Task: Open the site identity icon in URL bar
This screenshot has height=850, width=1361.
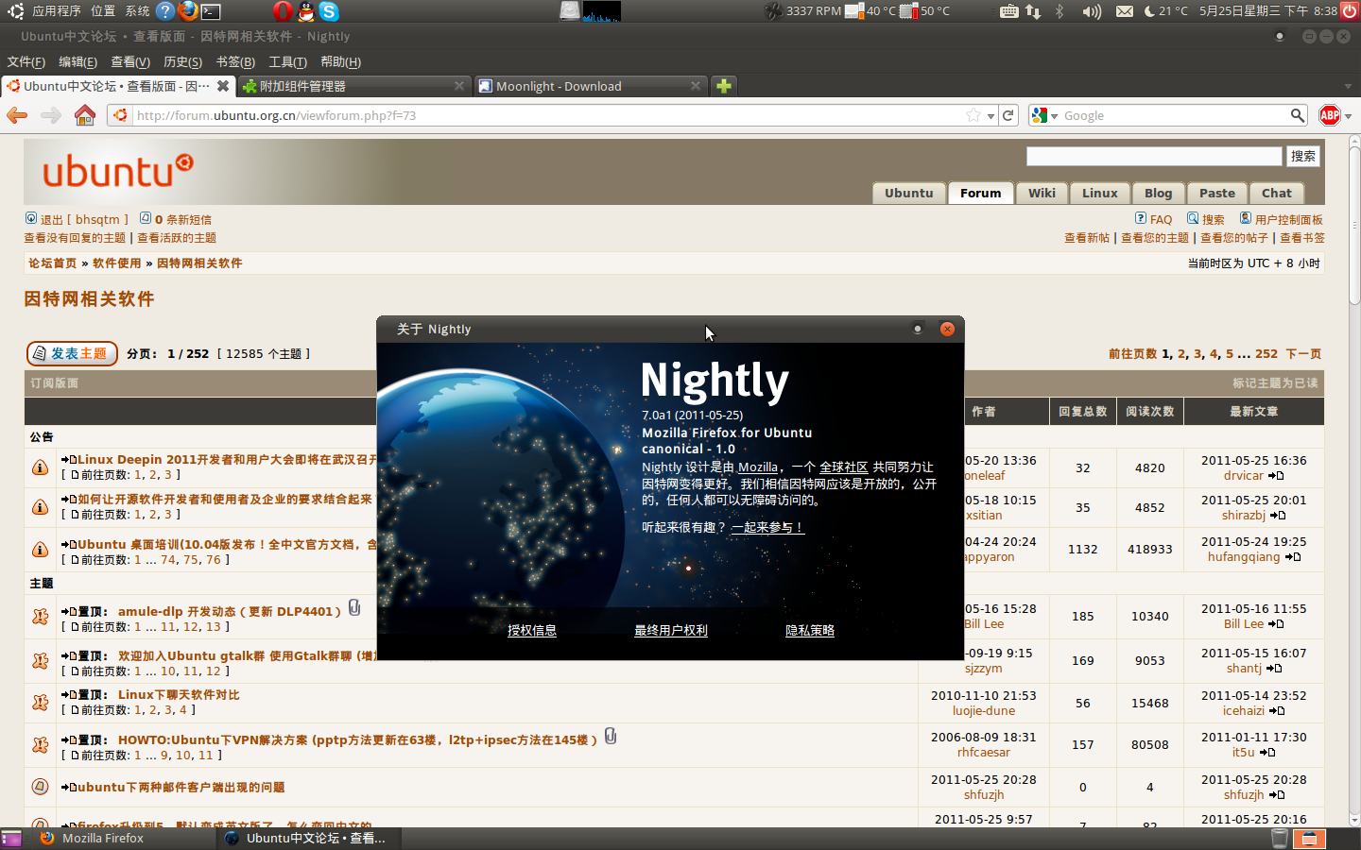Action: click(x=120, y=115)
